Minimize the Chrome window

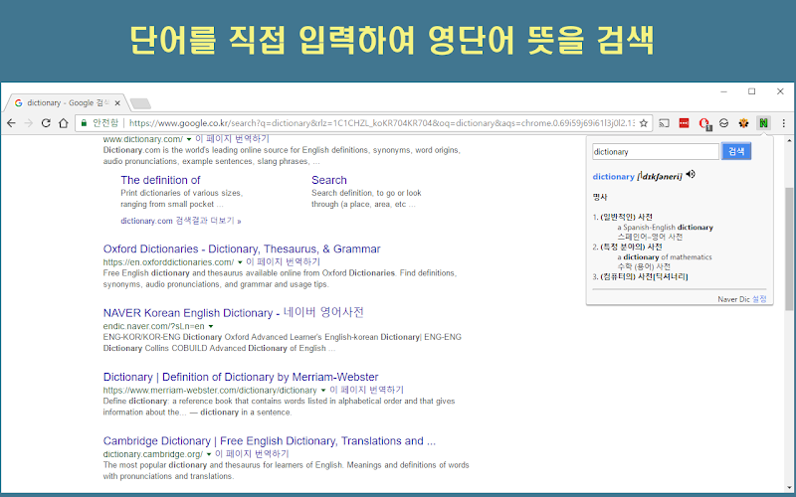pos(724,91)
